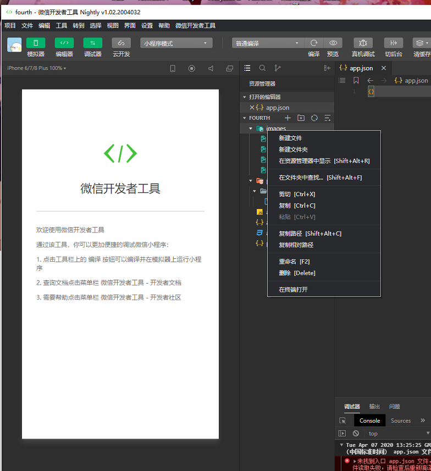This screenshot has height=471, width=431.
Task: Click the editor outline list icon
Action: pos(342,80)
